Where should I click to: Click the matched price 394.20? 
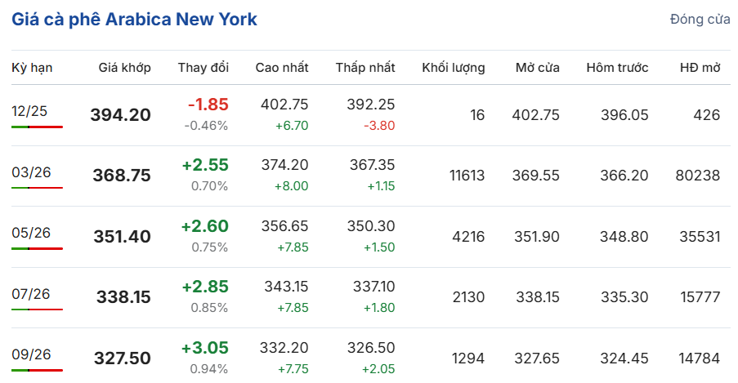pyautogui.click(x=120, y=115)
